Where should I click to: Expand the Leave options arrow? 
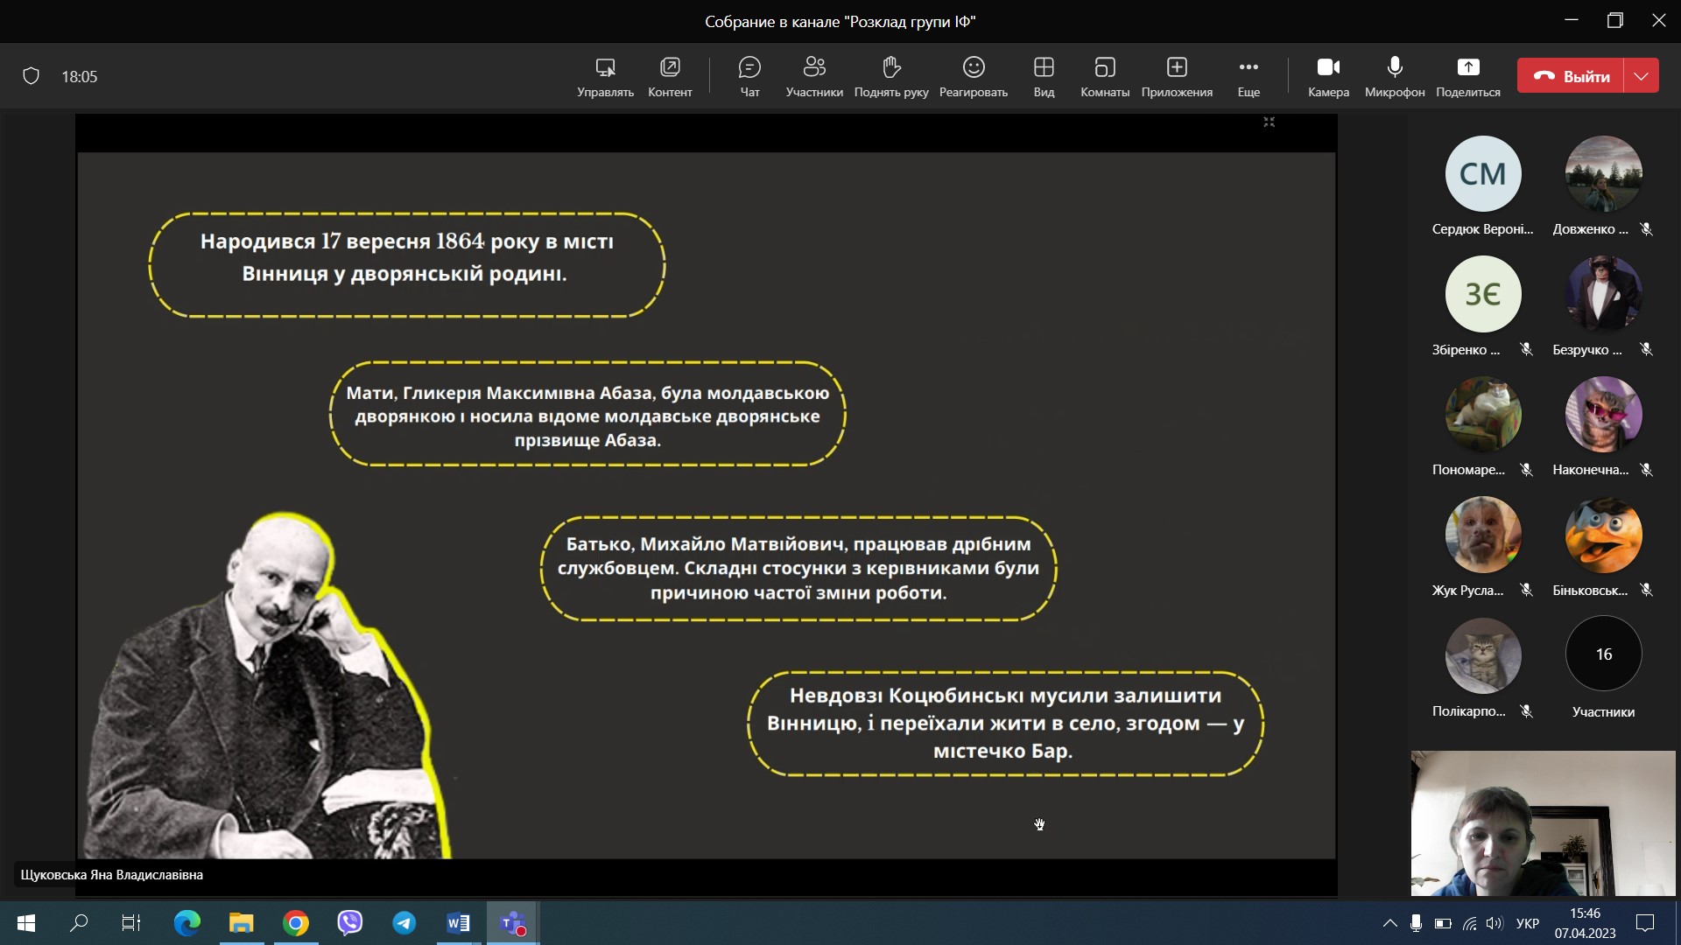click(1641, 76)
